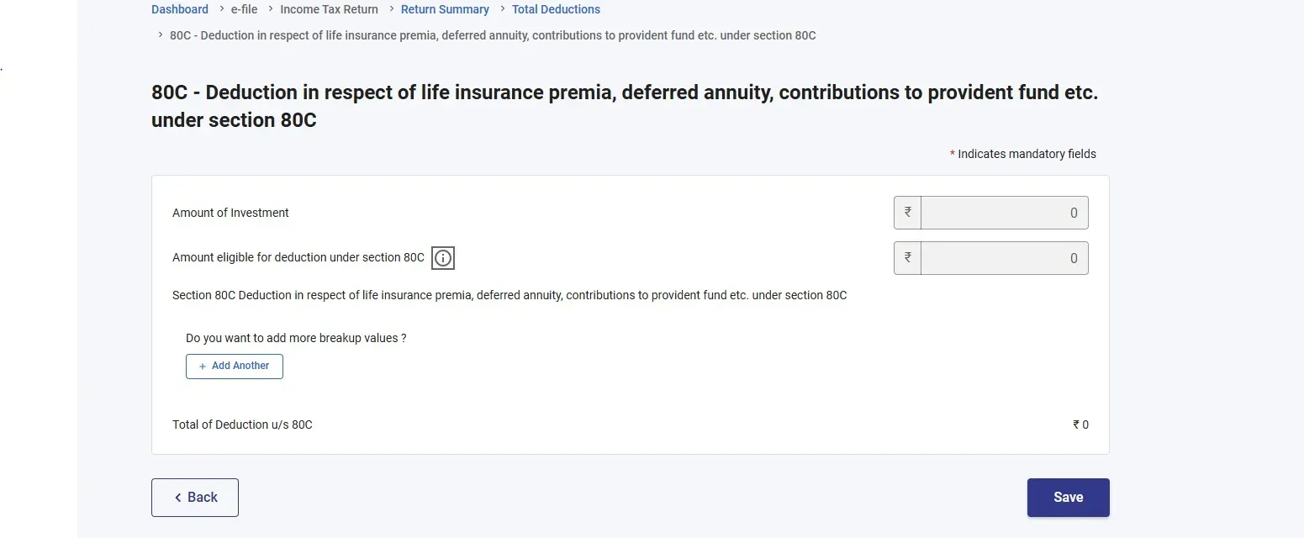
Task: Click the 80C page heading text
Action: pyautogui.click(x=625, y=106)
